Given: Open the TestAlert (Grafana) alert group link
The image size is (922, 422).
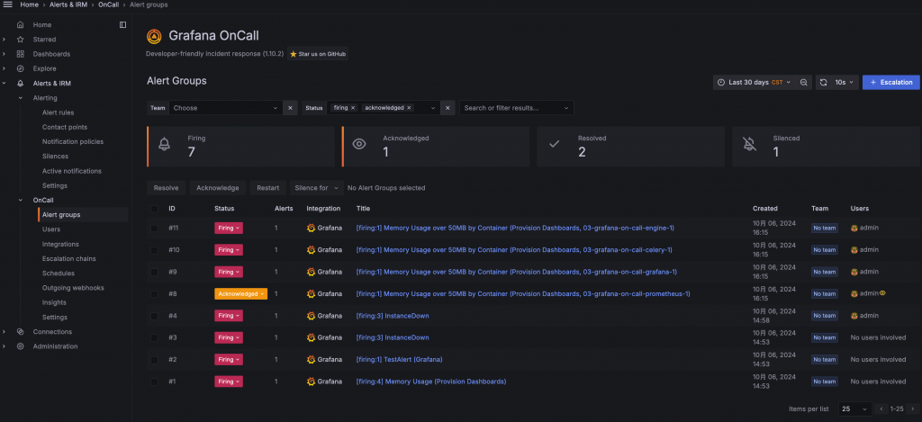Looking at the screenshot, I should [x=399, y=360].
